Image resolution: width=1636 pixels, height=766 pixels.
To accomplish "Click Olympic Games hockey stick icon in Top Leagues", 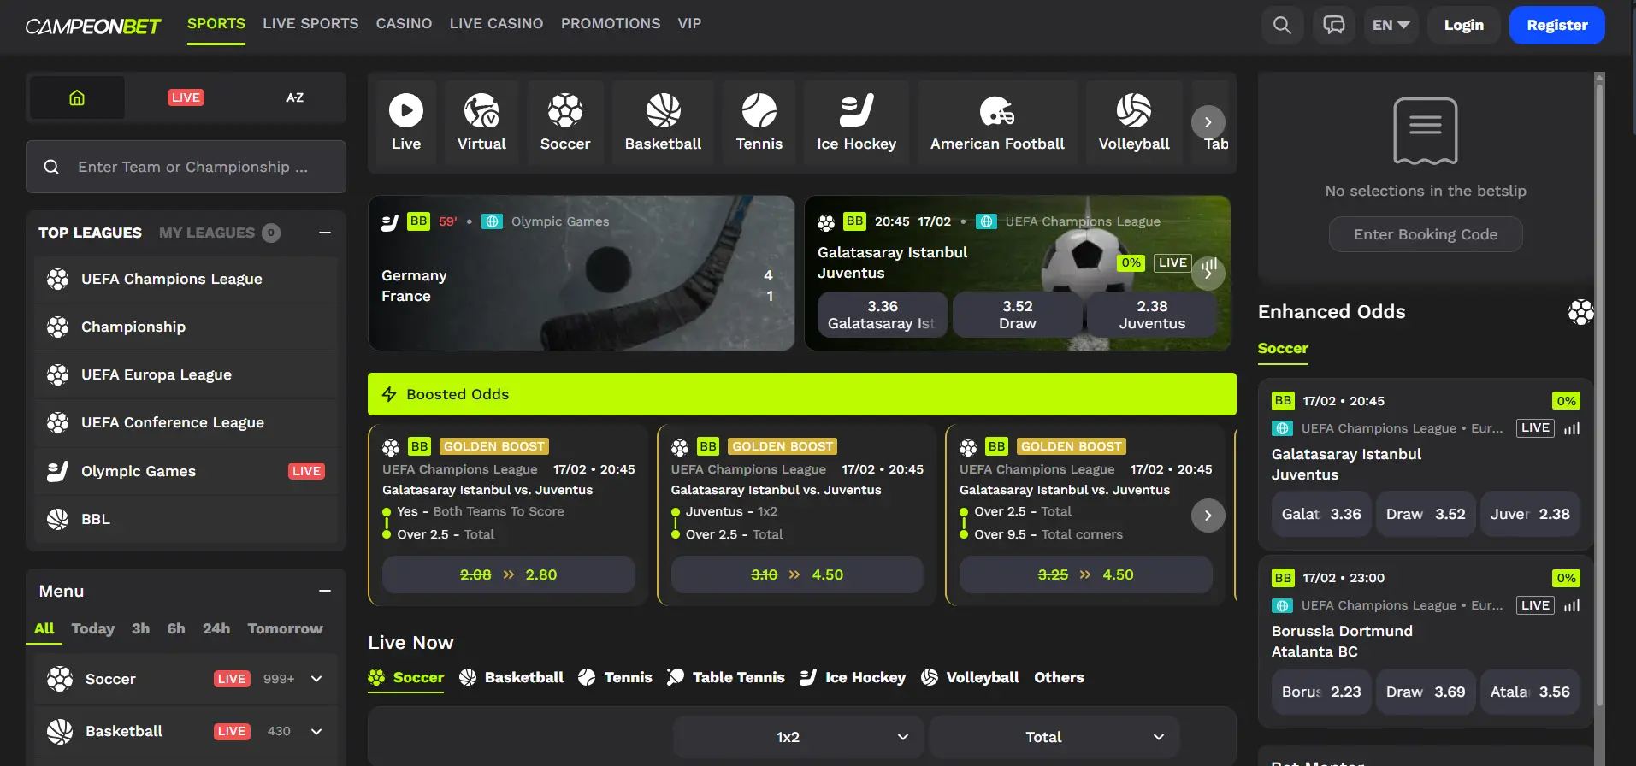I will coord(57,471).
